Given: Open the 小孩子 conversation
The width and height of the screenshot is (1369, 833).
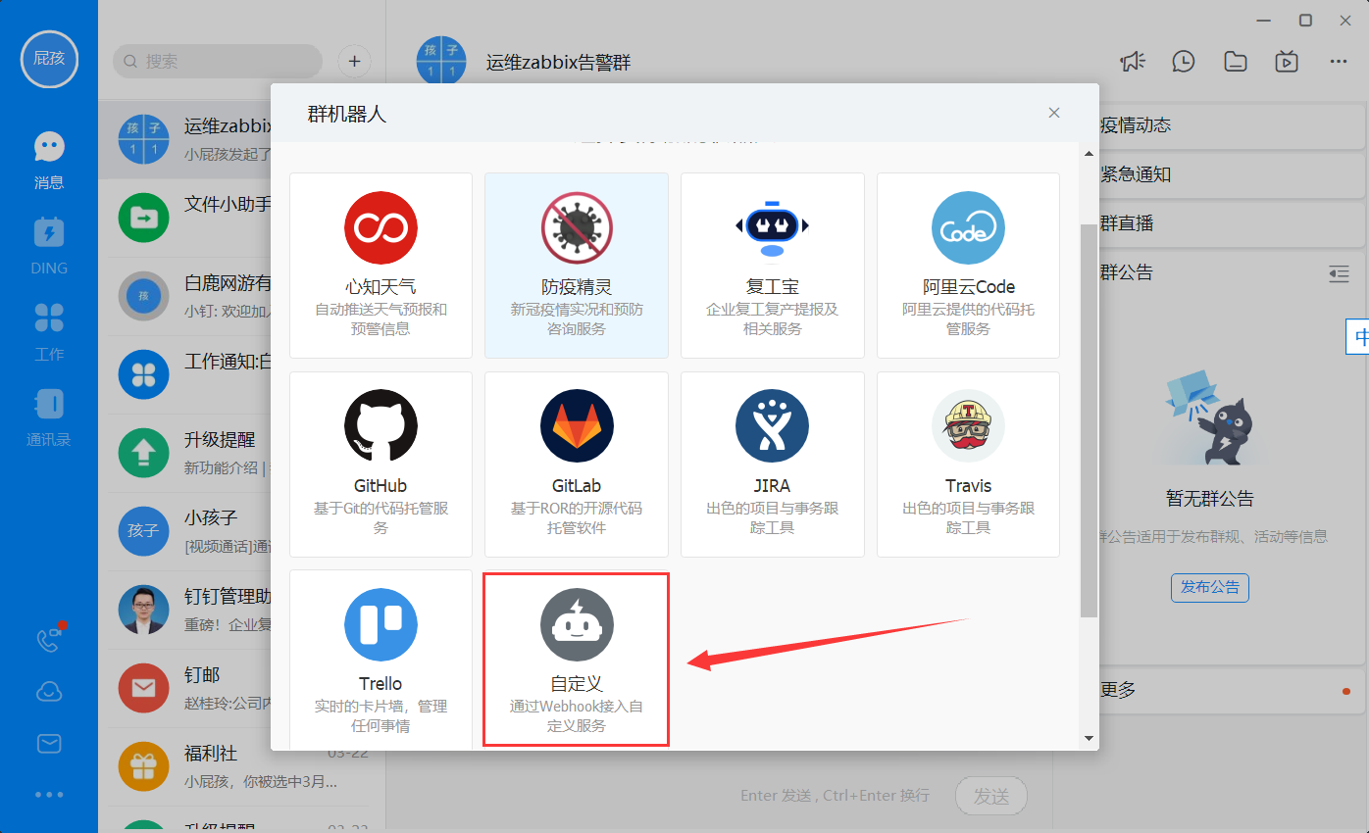Looking at the screenshot, I should [185, 531].
